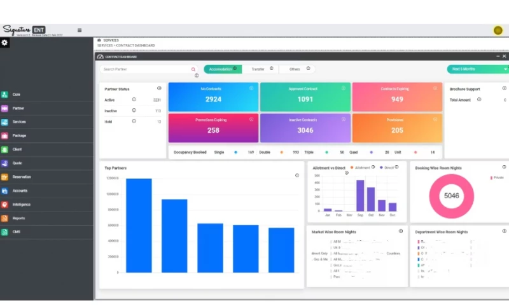Viewport: 509px width, 305px height.
Task: Click the Triple occupancy green dot
Action: (x=326, y=152)
